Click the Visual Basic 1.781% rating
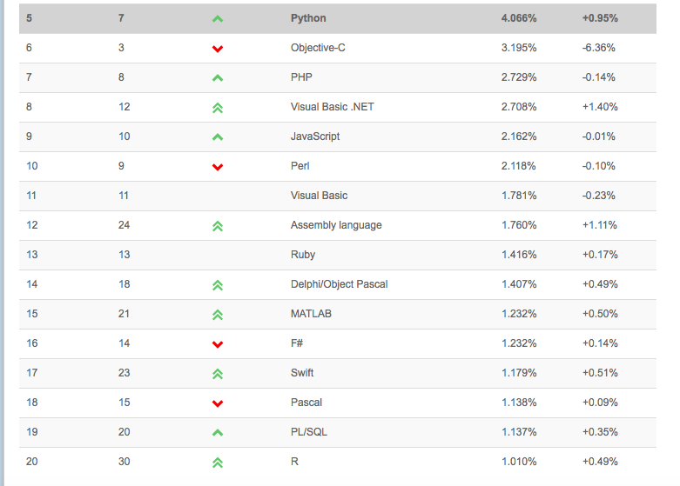680x486 pixels. (x=519, y=196)
